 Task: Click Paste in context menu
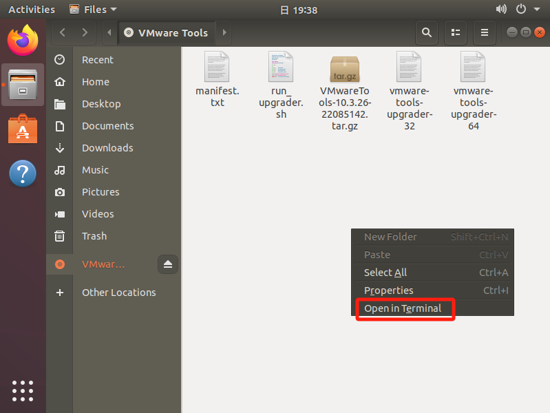[432, 255]
